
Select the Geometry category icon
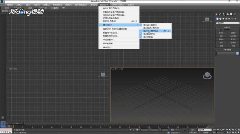217,19
